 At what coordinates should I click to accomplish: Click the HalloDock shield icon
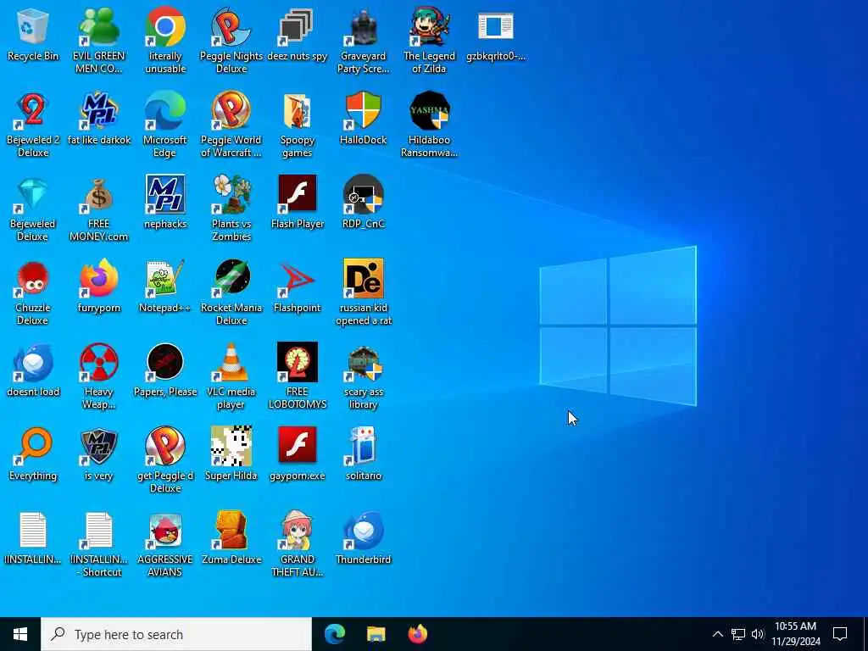pos(363,111)
